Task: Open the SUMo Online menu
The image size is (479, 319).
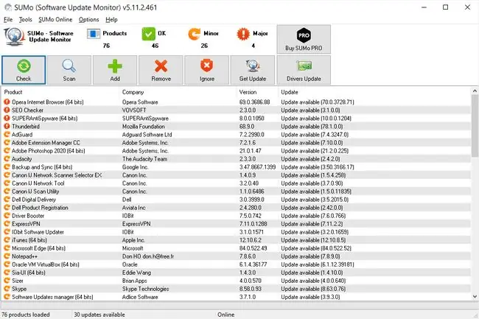Action: tap(55, 20)
